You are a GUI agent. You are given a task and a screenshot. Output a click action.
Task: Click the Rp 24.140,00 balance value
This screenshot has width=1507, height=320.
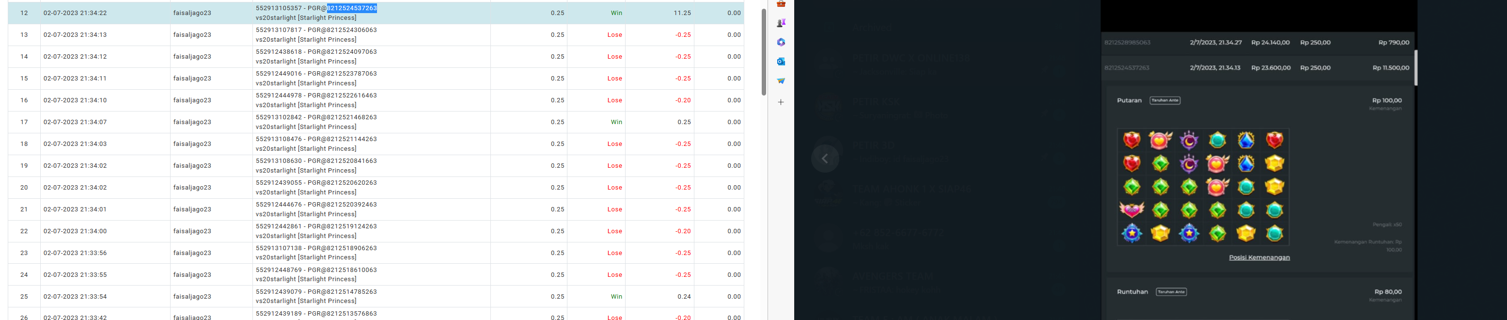click(x=1270, y=43)
